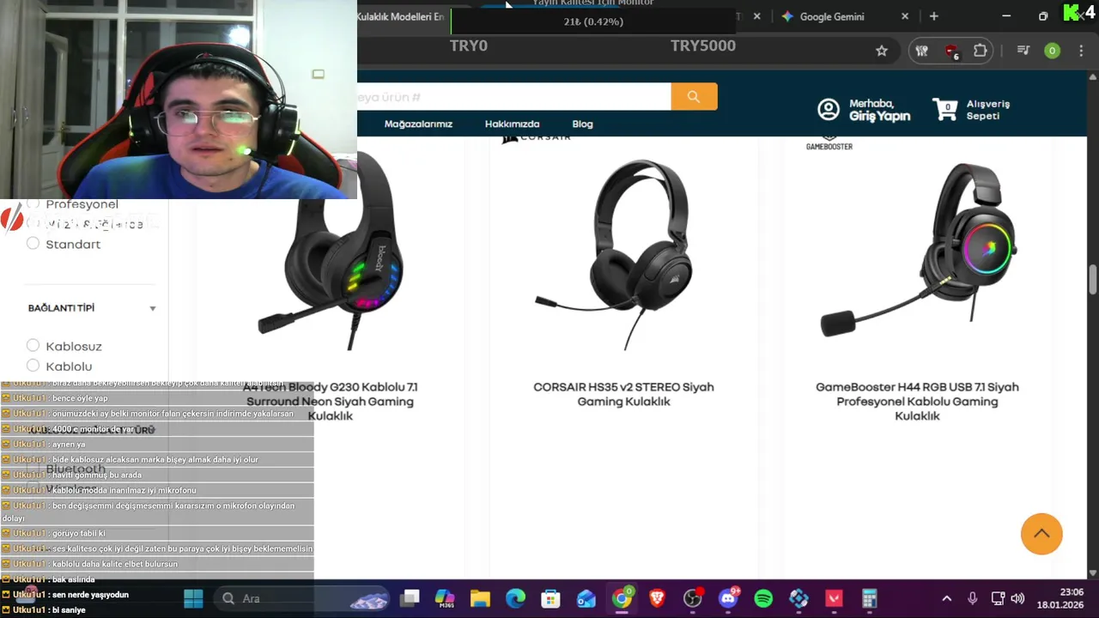1099x618 pixels.
Task: Open Outlook from the taskbar
Action: (x=586, y=598)
